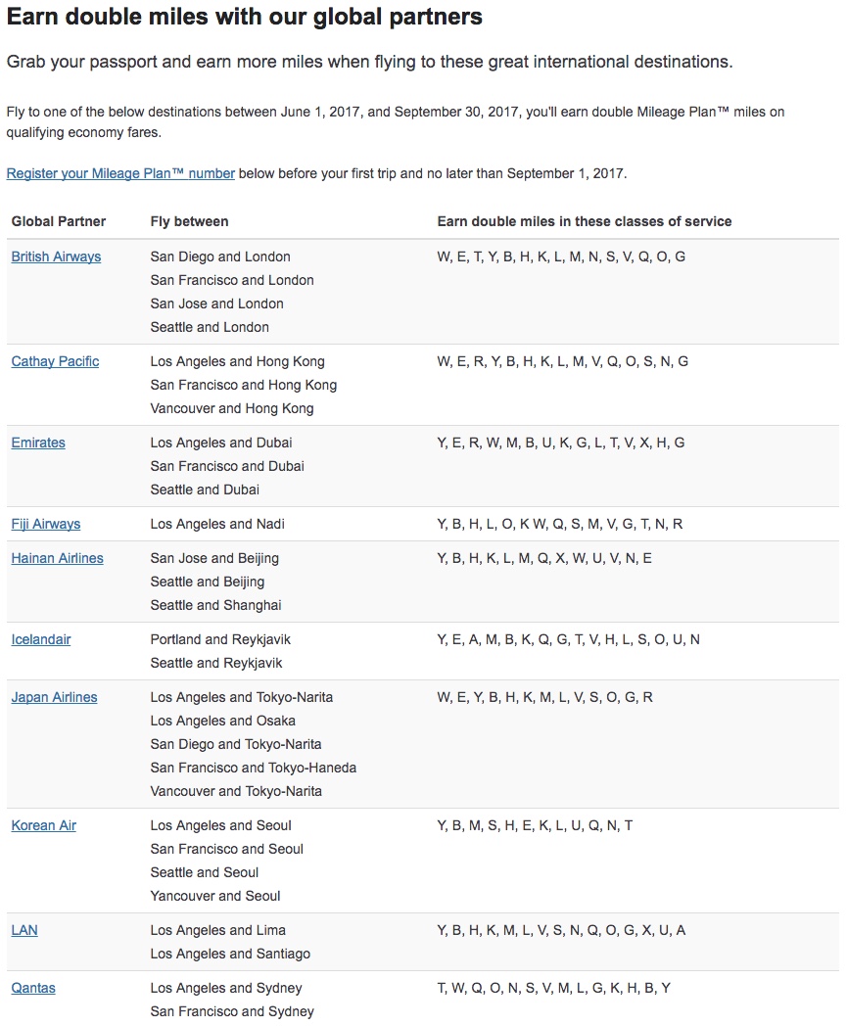Open the Cathay Pacific link
The height and width of the screenshot is (1026, 847).
pos(55,361)
